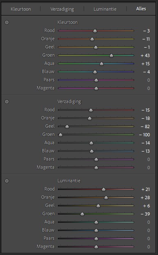Click the Kleurtoon Groen value +43

point(145,55)
